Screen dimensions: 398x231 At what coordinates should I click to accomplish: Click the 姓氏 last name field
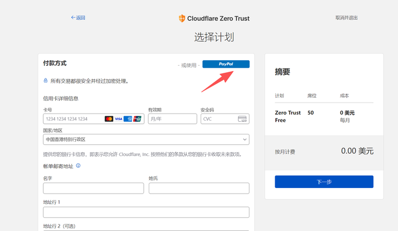(198, 189)
